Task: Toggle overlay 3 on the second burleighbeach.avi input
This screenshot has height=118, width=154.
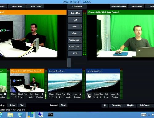Action: 94,97
